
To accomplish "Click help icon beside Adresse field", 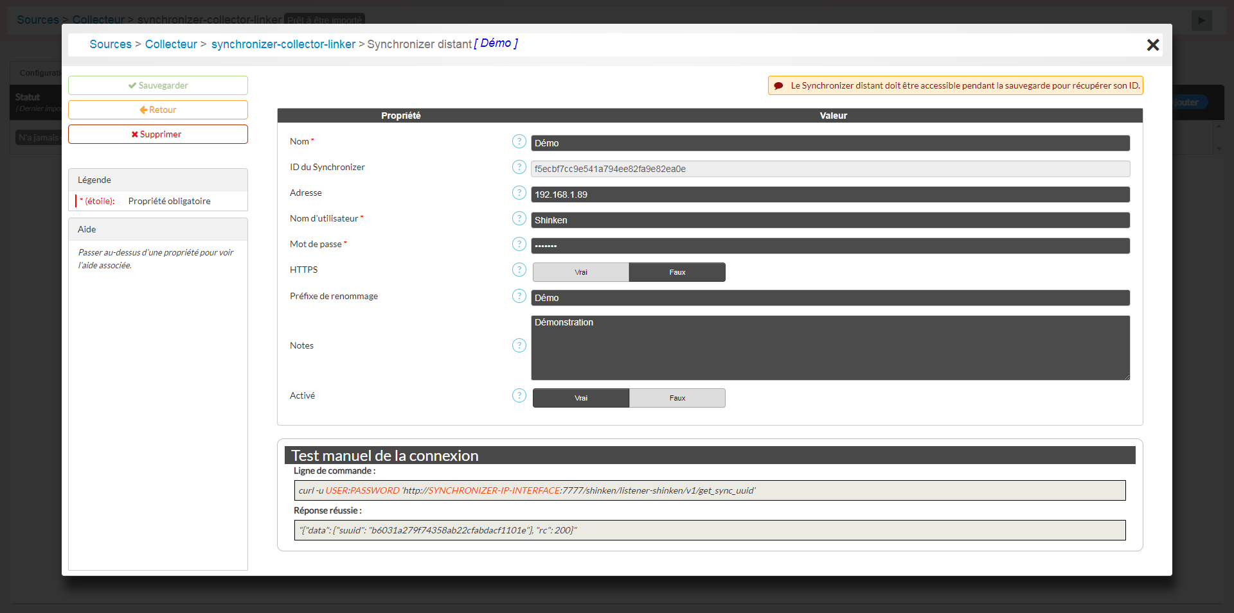I will (x=519, y=193).
